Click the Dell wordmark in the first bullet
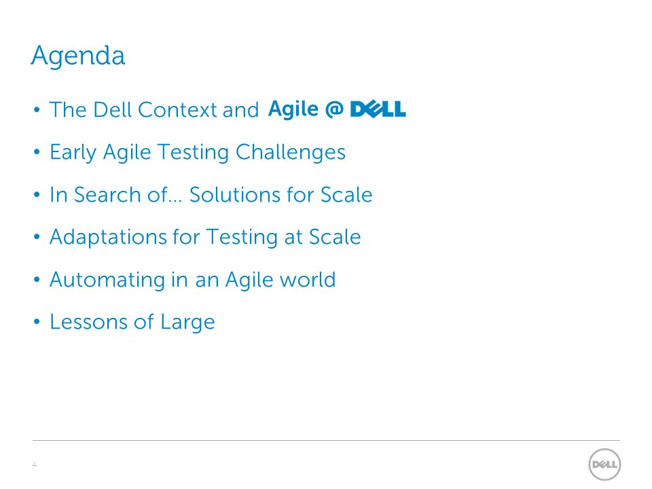The width and height of the screenshot is (652, 489). (378, 109)
